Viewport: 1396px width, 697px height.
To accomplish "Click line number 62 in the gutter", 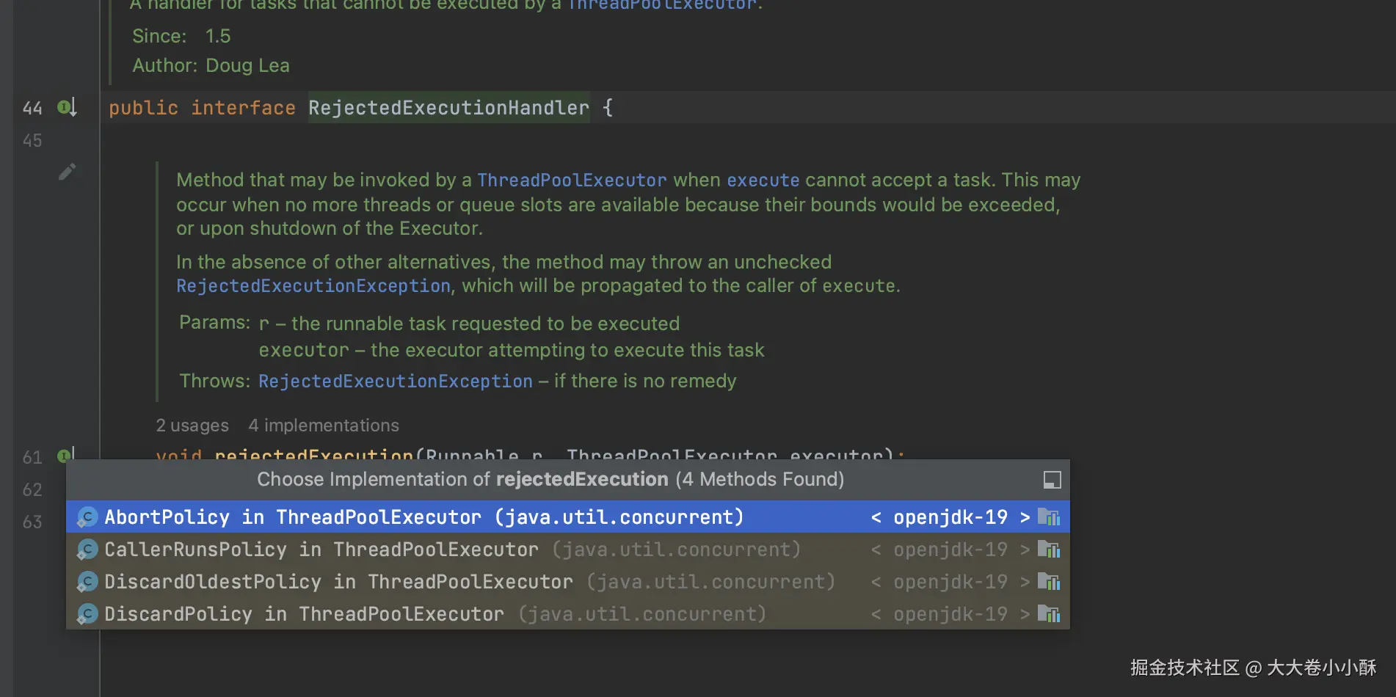I will (x=32, y=489).
